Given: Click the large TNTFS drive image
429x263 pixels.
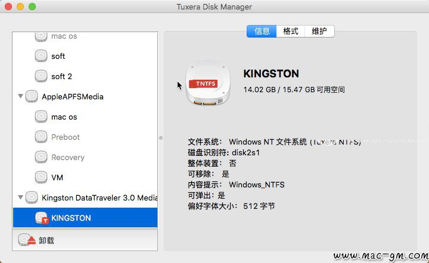Looking at the screenshot, I should [208, 83].
